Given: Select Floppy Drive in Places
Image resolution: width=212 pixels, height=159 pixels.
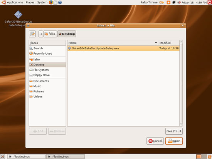Looking at the screenshot, I should (47, 75).
